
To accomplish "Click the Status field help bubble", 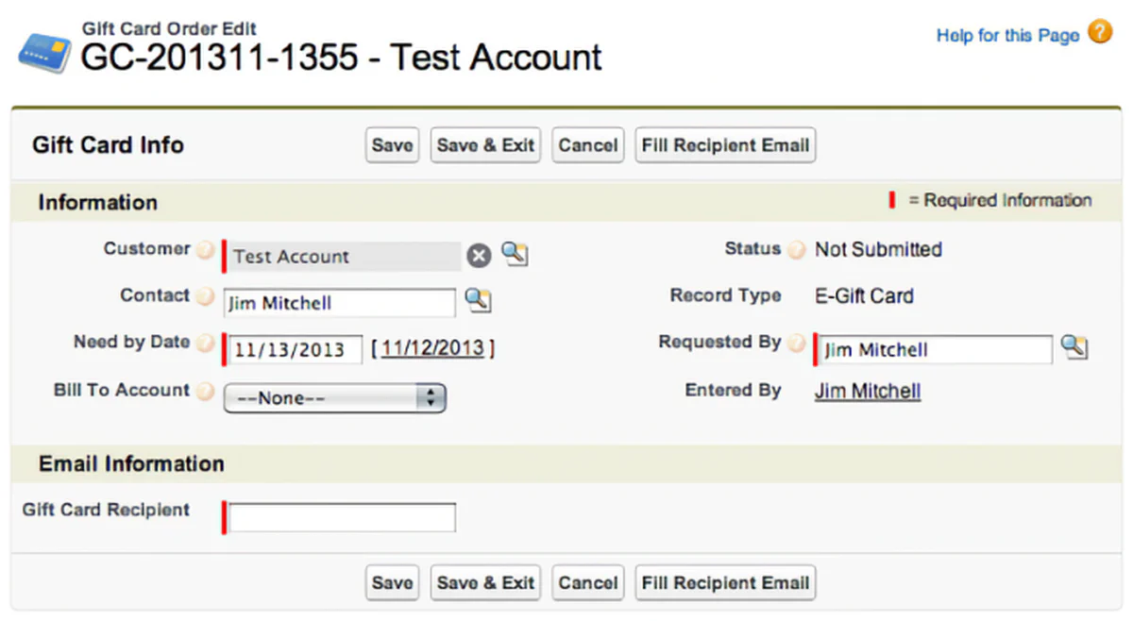I will (x=796, y=249).
